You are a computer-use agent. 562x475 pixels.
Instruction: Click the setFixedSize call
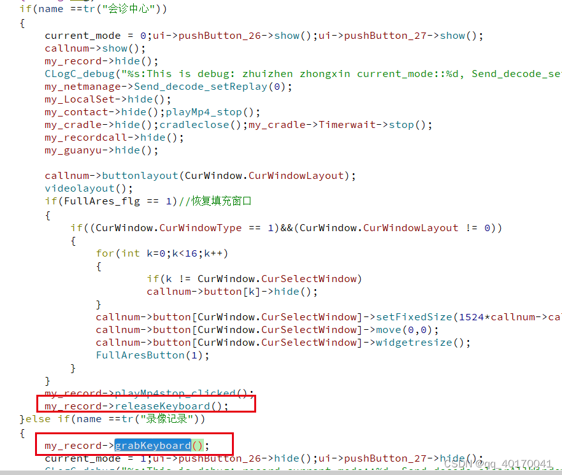coord(414,317)
